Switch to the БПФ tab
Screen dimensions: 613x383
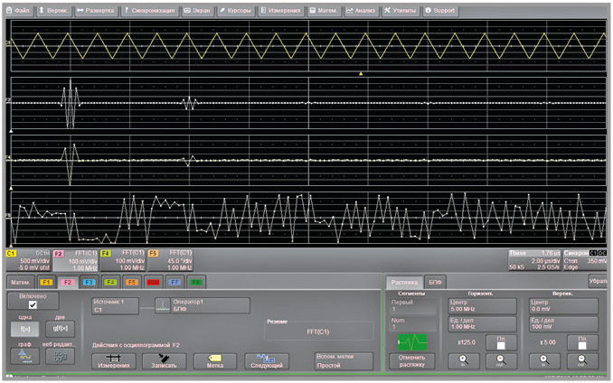435,281
